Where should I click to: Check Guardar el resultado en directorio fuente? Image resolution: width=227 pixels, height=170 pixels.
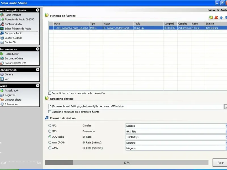50,112
